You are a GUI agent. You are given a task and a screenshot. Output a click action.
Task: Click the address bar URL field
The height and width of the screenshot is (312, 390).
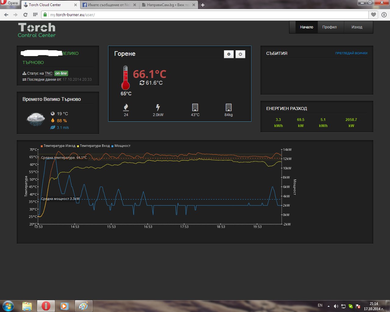(x=207, y=15)
